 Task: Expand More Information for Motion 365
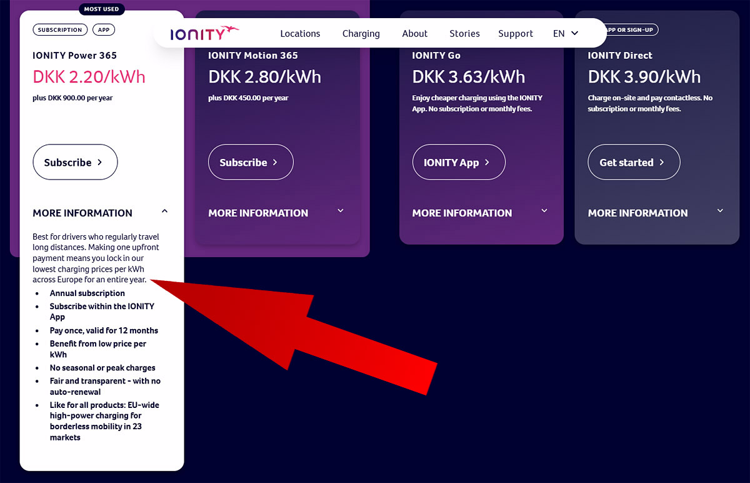click(x=340, y=211)
